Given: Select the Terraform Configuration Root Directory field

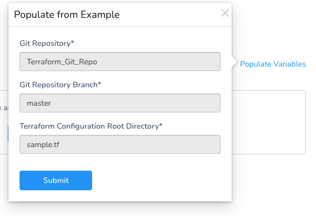Looking at the screenshot, I should pyautogui.click(x=120, y=144).
